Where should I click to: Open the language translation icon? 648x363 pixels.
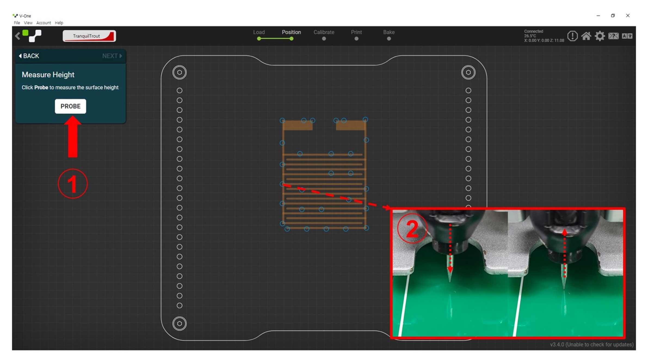pos(627,36)
